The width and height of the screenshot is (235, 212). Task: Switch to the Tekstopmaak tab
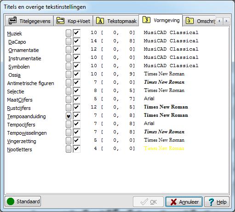(116, 21)
